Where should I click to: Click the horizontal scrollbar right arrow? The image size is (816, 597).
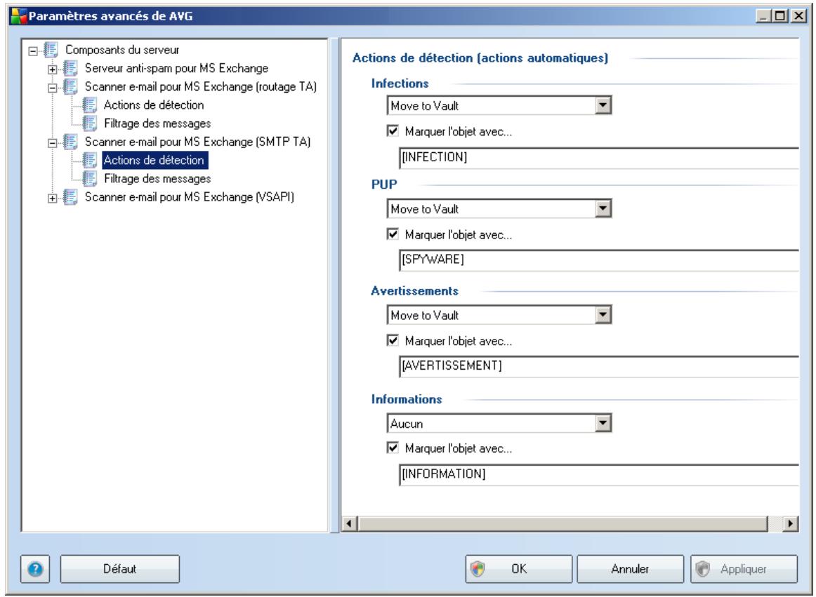[x=791, y=523]
